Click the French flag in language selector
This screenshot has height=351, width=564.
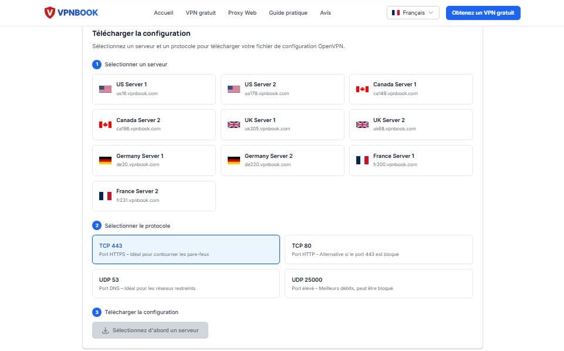pyautogui.click(x=396, y=12)
